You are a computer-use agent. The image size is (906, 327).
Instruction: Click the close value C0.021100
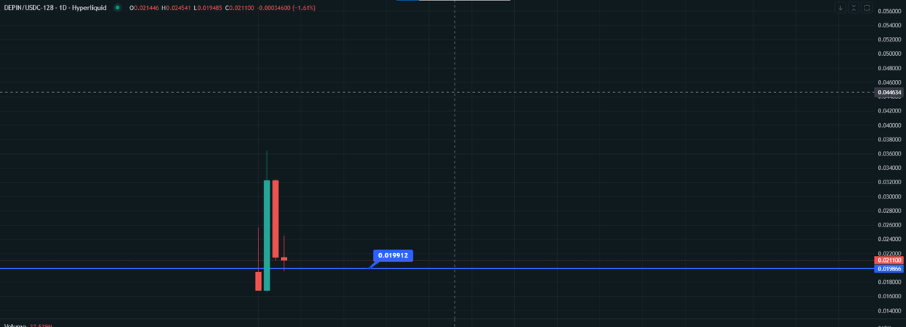click(x=239, y=8)
